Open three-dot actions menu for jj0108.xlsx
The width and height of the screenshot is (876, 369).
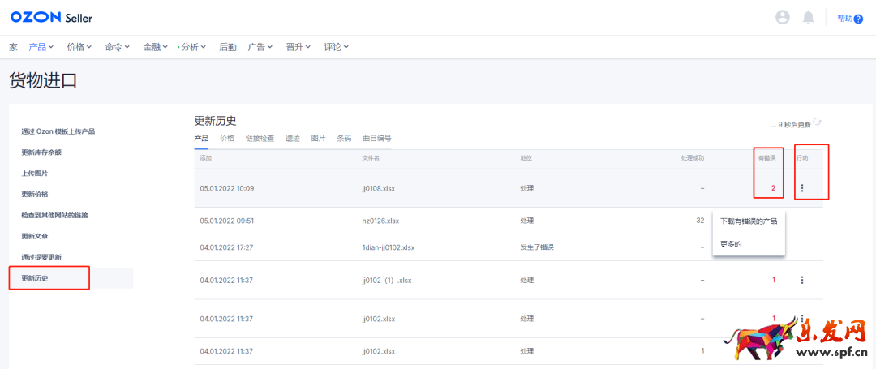[x=802, y=188]
